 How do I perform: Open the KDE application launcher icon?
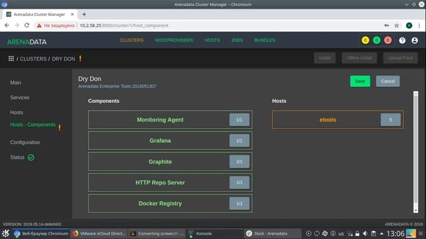(5, 233)
